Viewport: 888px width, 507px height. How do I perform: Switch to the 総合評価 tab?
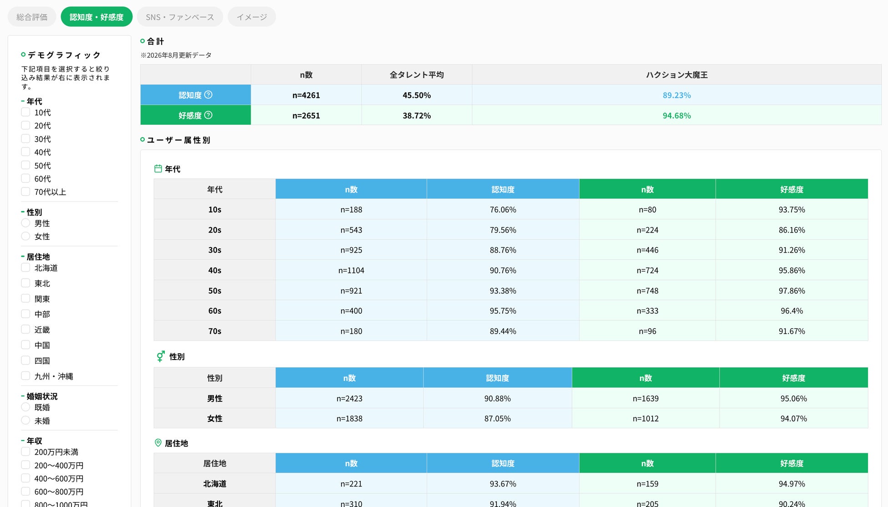click(x=32, y=17)
